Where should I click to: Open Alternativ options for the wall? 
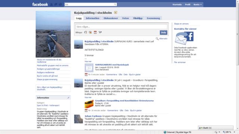coord(162,39)
